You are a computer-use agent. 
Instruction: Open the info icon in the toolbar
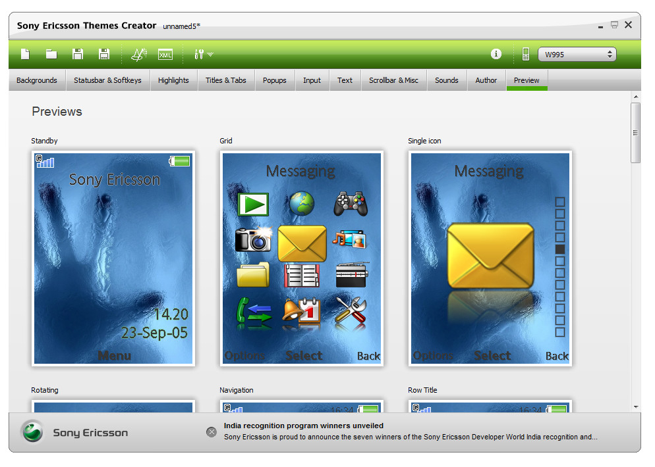[496, 54]
